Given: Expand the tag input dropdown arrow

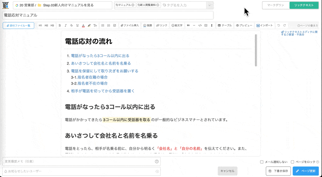Looking at the screenshot, I should [x=209, y=5].
